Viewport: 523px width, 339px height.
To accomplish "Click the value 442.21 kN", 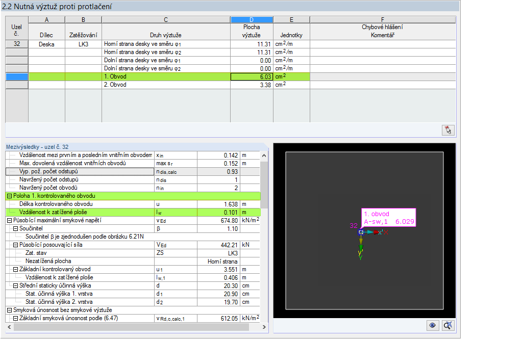I will [x=218, y=245].
